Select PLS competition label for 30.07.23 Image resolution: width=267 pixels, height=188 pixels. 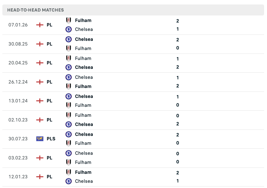[x=51, y=139]
